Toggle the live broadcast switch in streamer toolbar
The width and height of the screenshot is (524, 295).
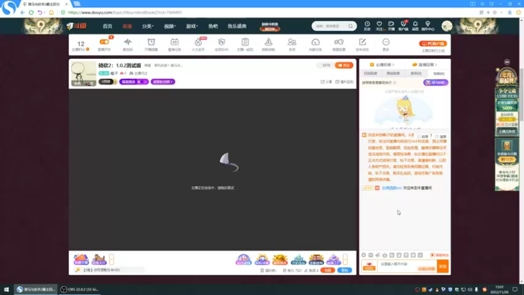pos(104,42)
